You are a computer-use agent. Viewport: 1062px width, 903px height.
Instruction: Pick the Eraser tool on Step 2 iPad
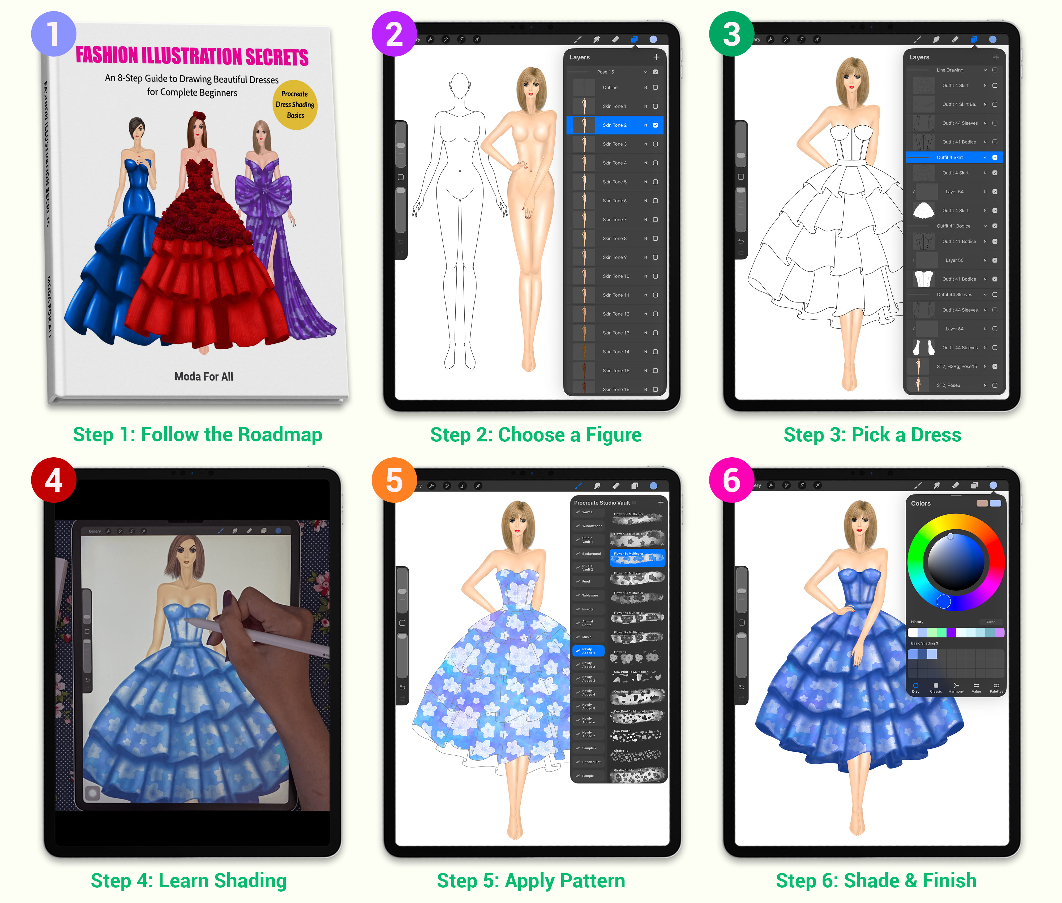pyautogui.click(x=615, y=39)
